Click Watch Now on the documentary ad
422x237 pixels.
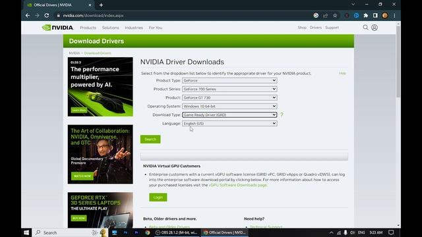point(82,176)
